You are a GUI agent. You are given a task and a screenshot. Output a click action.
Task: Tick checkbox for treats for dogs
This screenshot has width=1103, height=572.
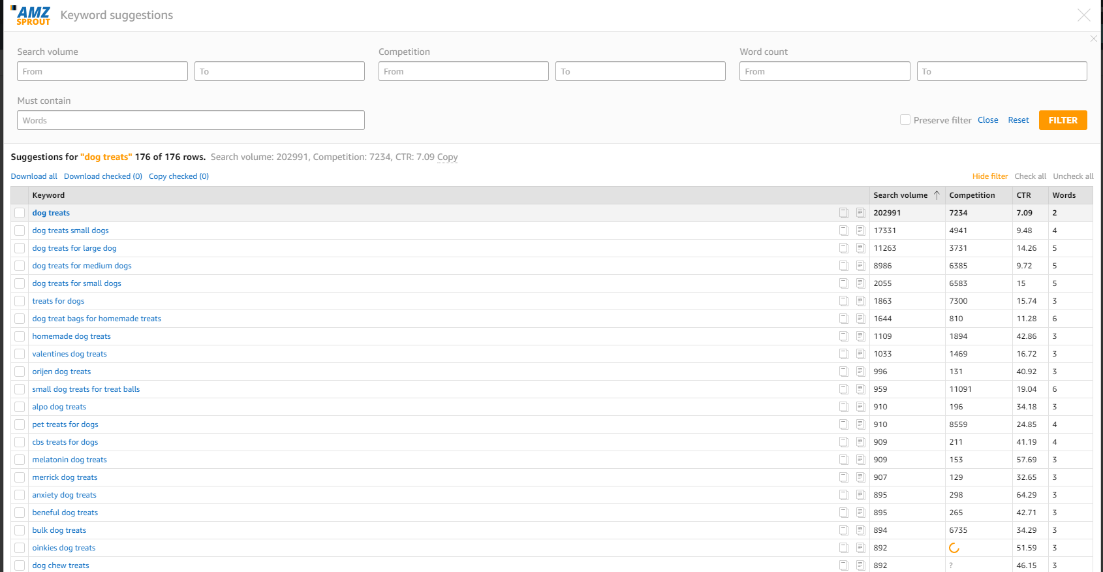click(x=20, y=301)
